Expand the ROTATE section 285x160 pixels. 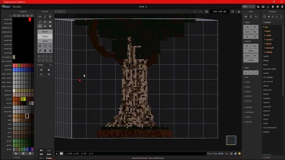248,96
